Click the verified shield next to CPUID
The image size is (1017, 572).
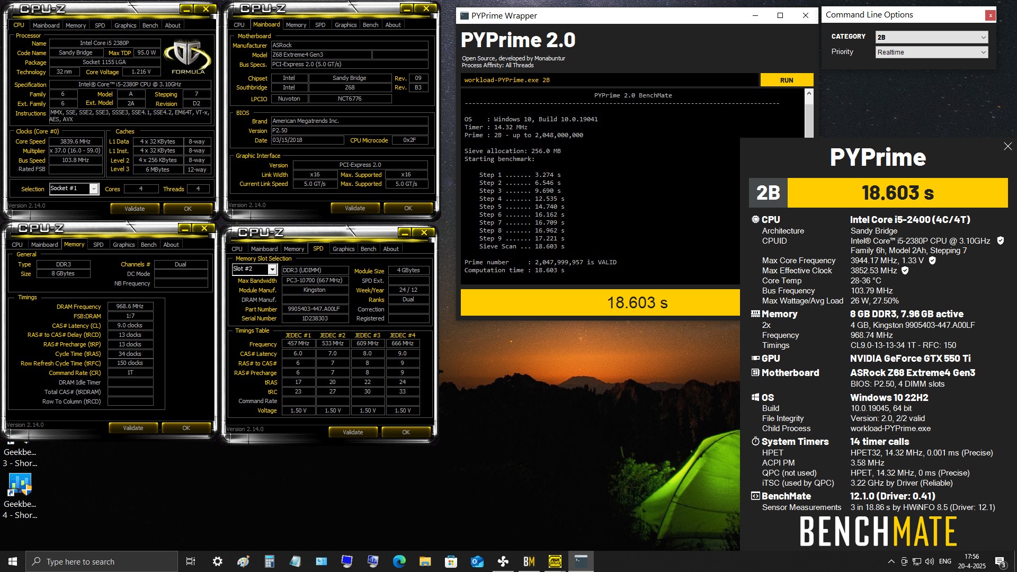pyautogui.click(x=1001, y=240)
